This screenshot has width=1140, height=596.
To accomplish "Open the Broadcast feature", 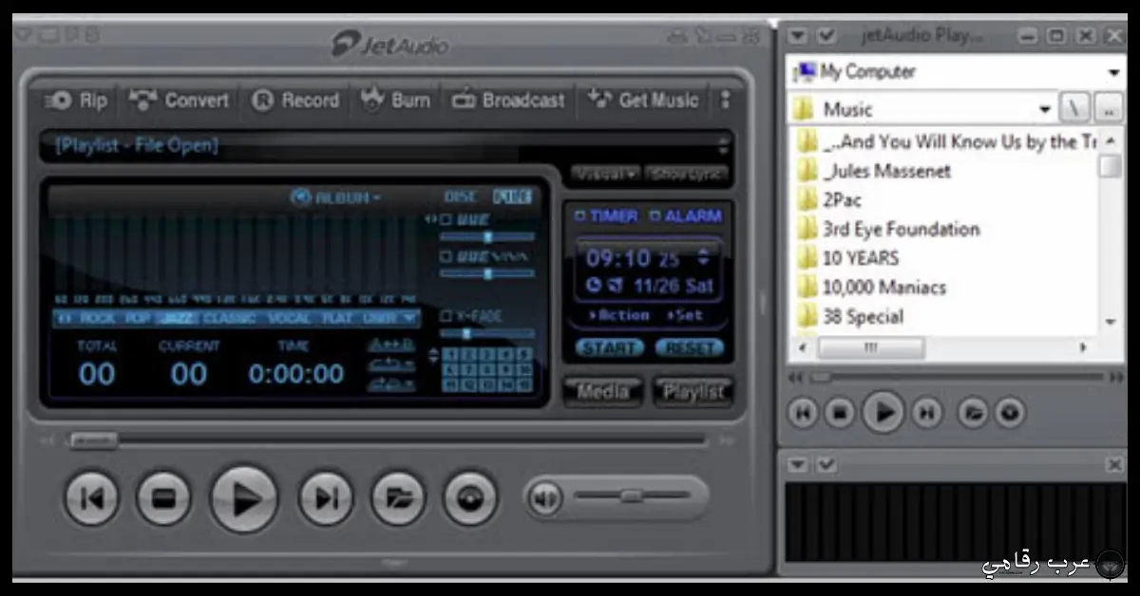I will coord(507,100).
